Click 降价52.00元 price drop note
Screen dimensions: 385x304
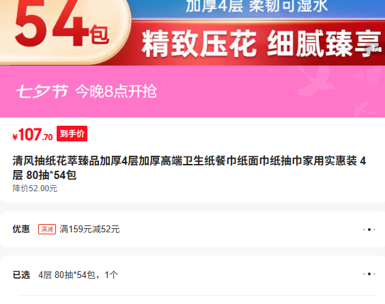pyautogui.click(x=35, y=189)
